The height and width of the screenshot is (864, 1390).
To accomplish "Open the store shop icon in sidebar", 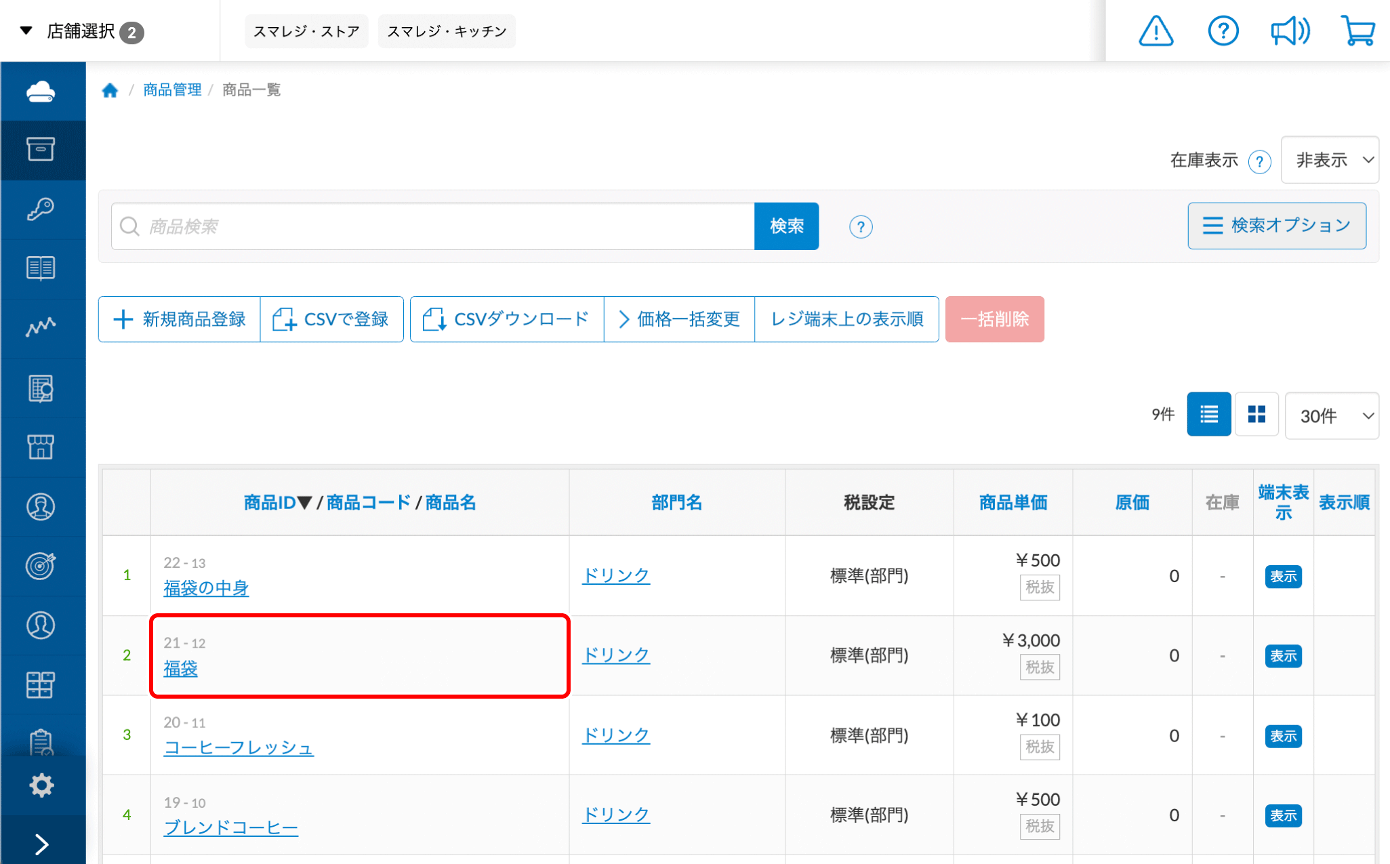I will 41,447.
